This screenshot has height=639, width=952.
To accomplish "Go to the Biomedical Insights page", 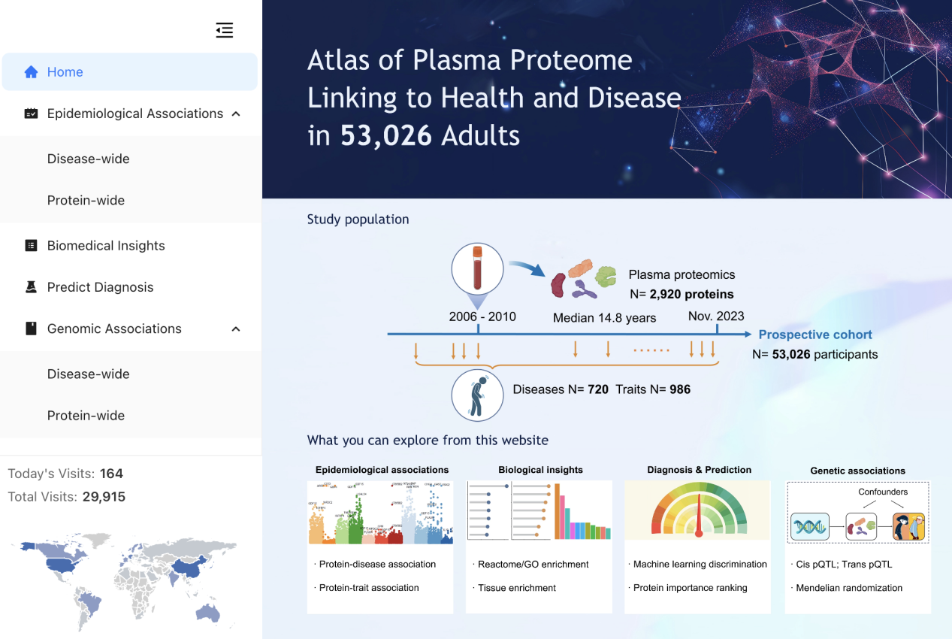I will 106,246.
